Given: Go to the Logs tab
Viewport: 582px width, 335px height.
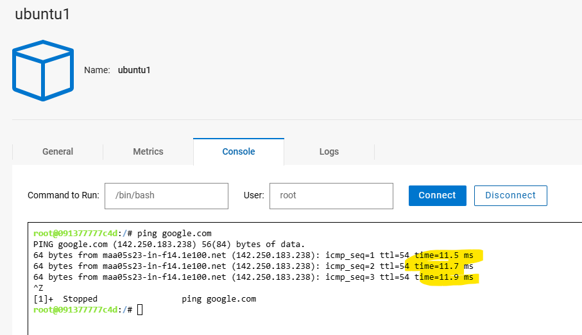Looking at the screenshot, I should [x=329, y=152].
